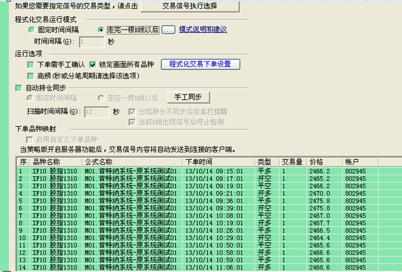Click order time 09:19:01 in row 3

click(x=214, y=186)
